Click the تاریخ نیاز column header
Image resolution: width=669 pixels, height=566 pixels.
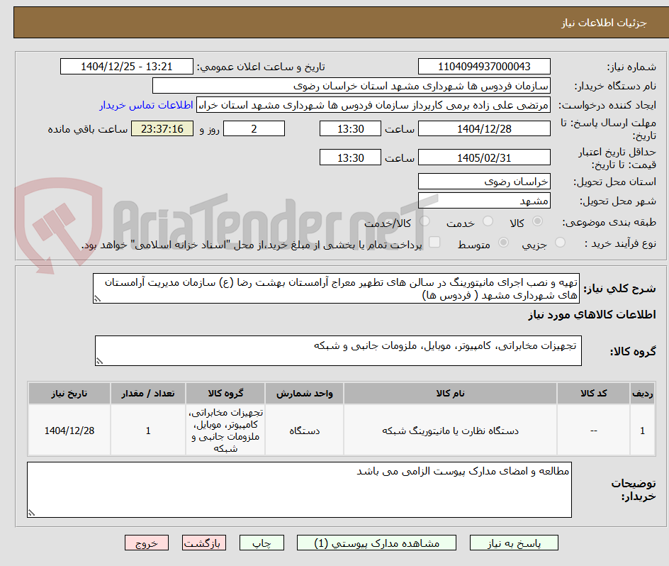[69, 394]
